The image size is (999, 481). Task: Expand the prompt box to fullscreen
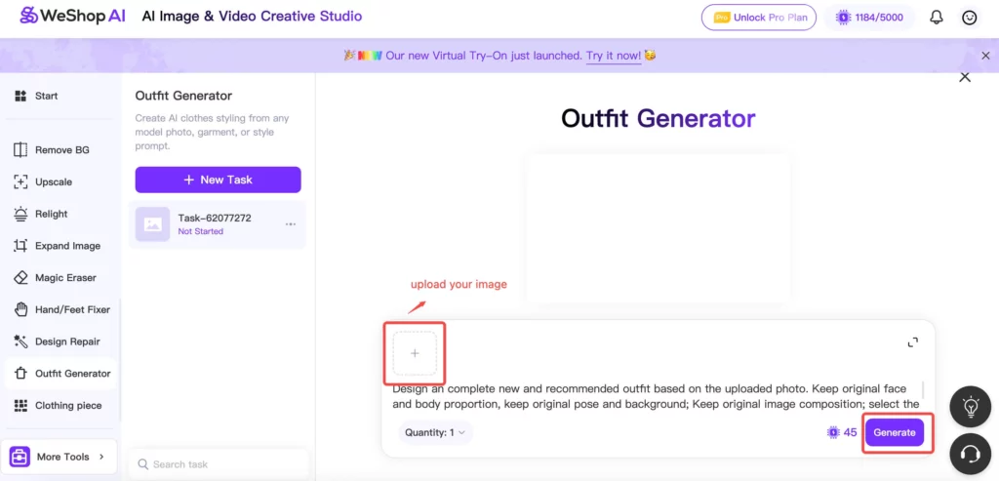click(912, 342)
